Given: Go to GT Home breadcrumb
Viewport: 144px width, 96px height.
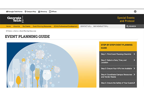Looking at the screenshot, I should [x=9, y=31].
